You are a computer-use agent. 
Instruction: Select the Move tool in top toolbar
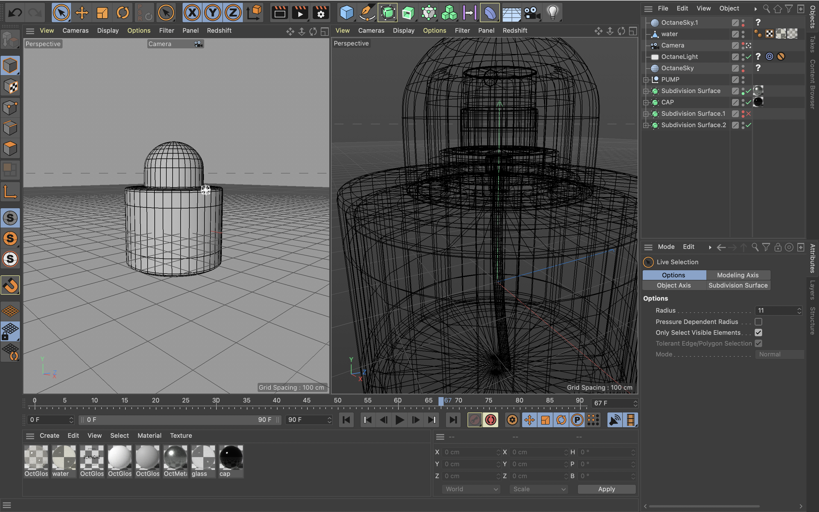click(82, 13)
